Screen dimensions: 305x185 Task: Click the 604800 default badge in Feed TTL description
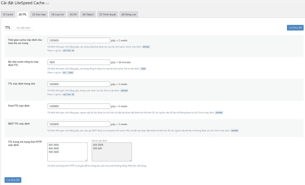click(x=219, y=113)
